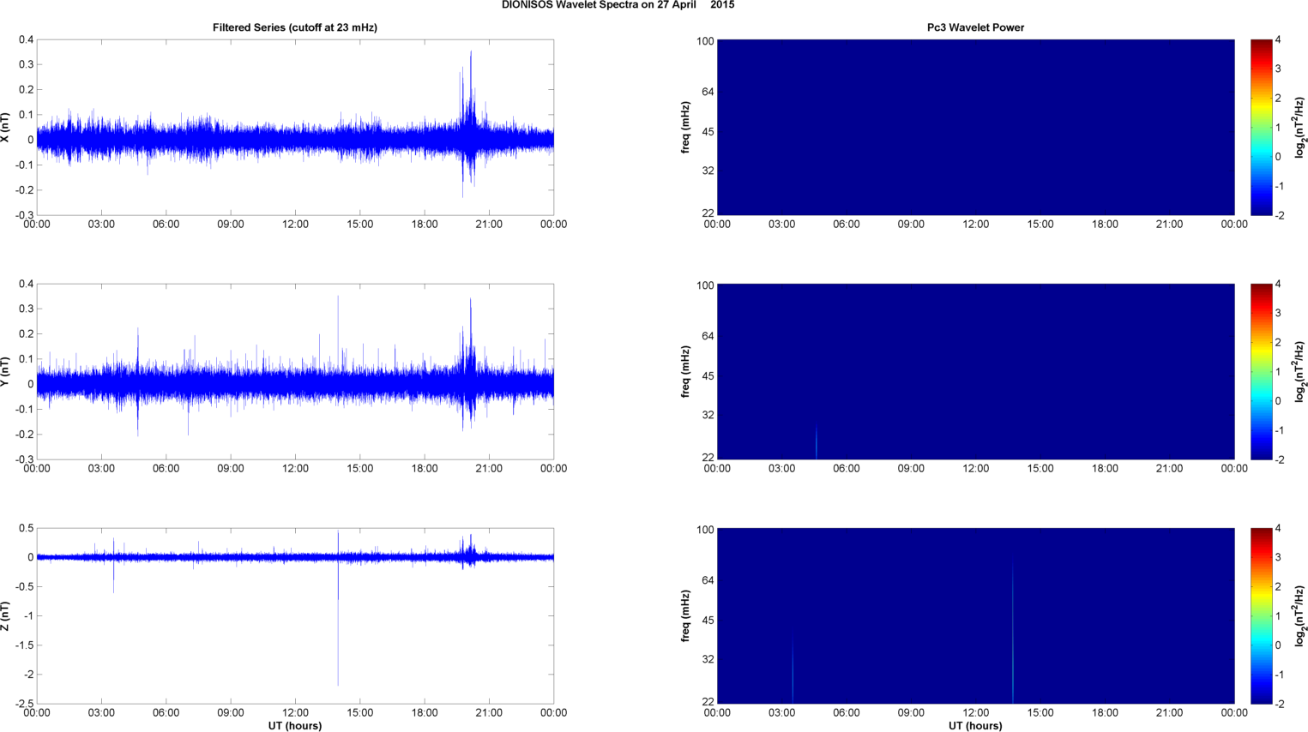Click the Y (nT) axis label
Screen dimensions: 1308x732
6,372
